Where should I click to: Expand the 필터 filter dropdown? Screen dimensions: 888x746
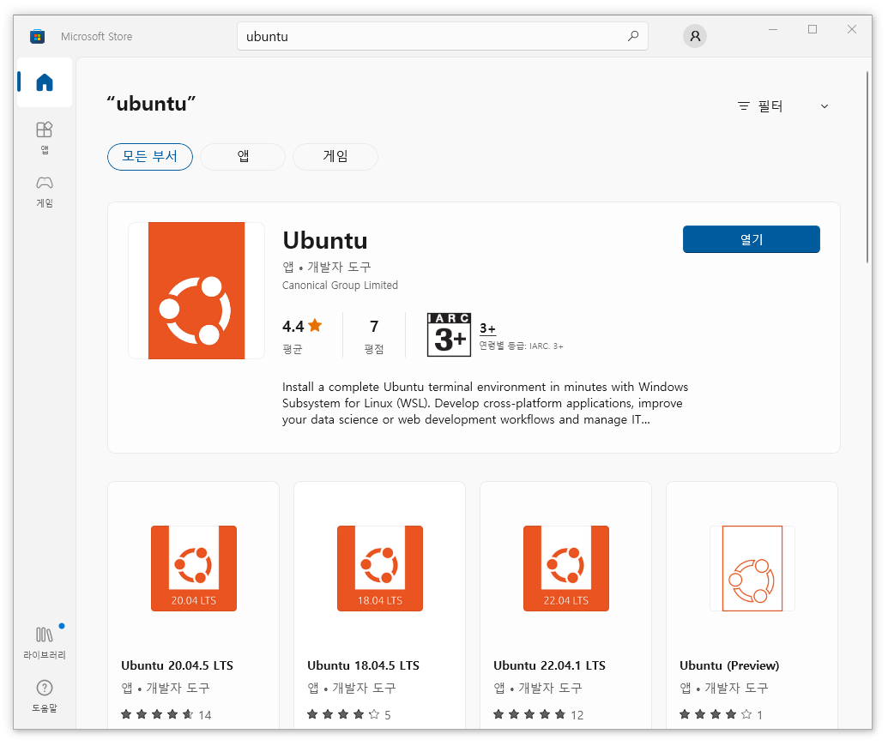click(783, 106)
